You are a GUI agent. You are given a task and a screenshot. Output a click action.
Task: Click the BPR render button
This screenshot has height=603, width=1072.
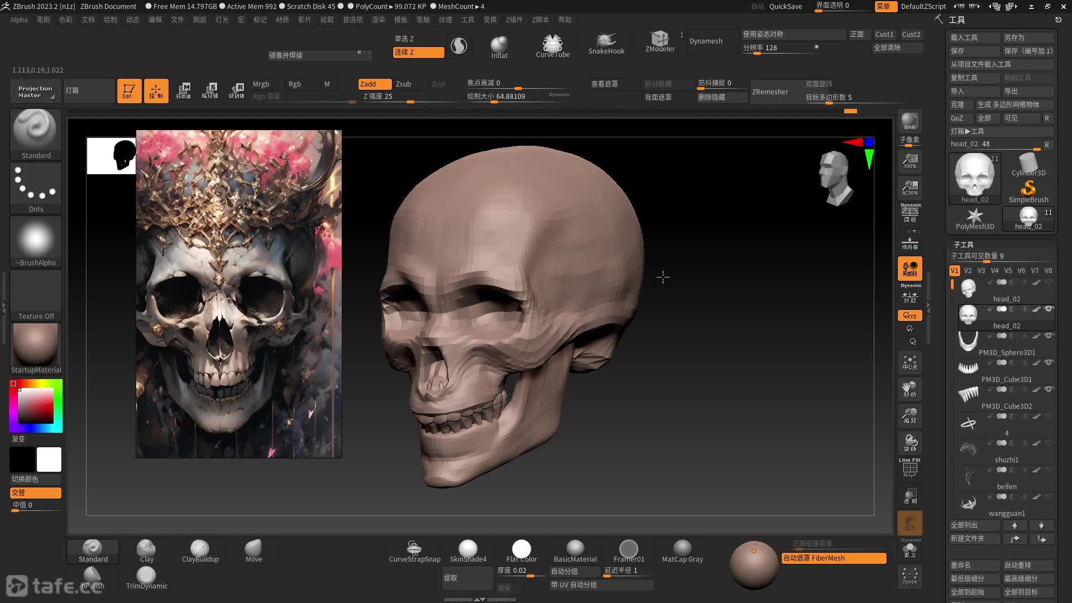(x=910, y=122)
